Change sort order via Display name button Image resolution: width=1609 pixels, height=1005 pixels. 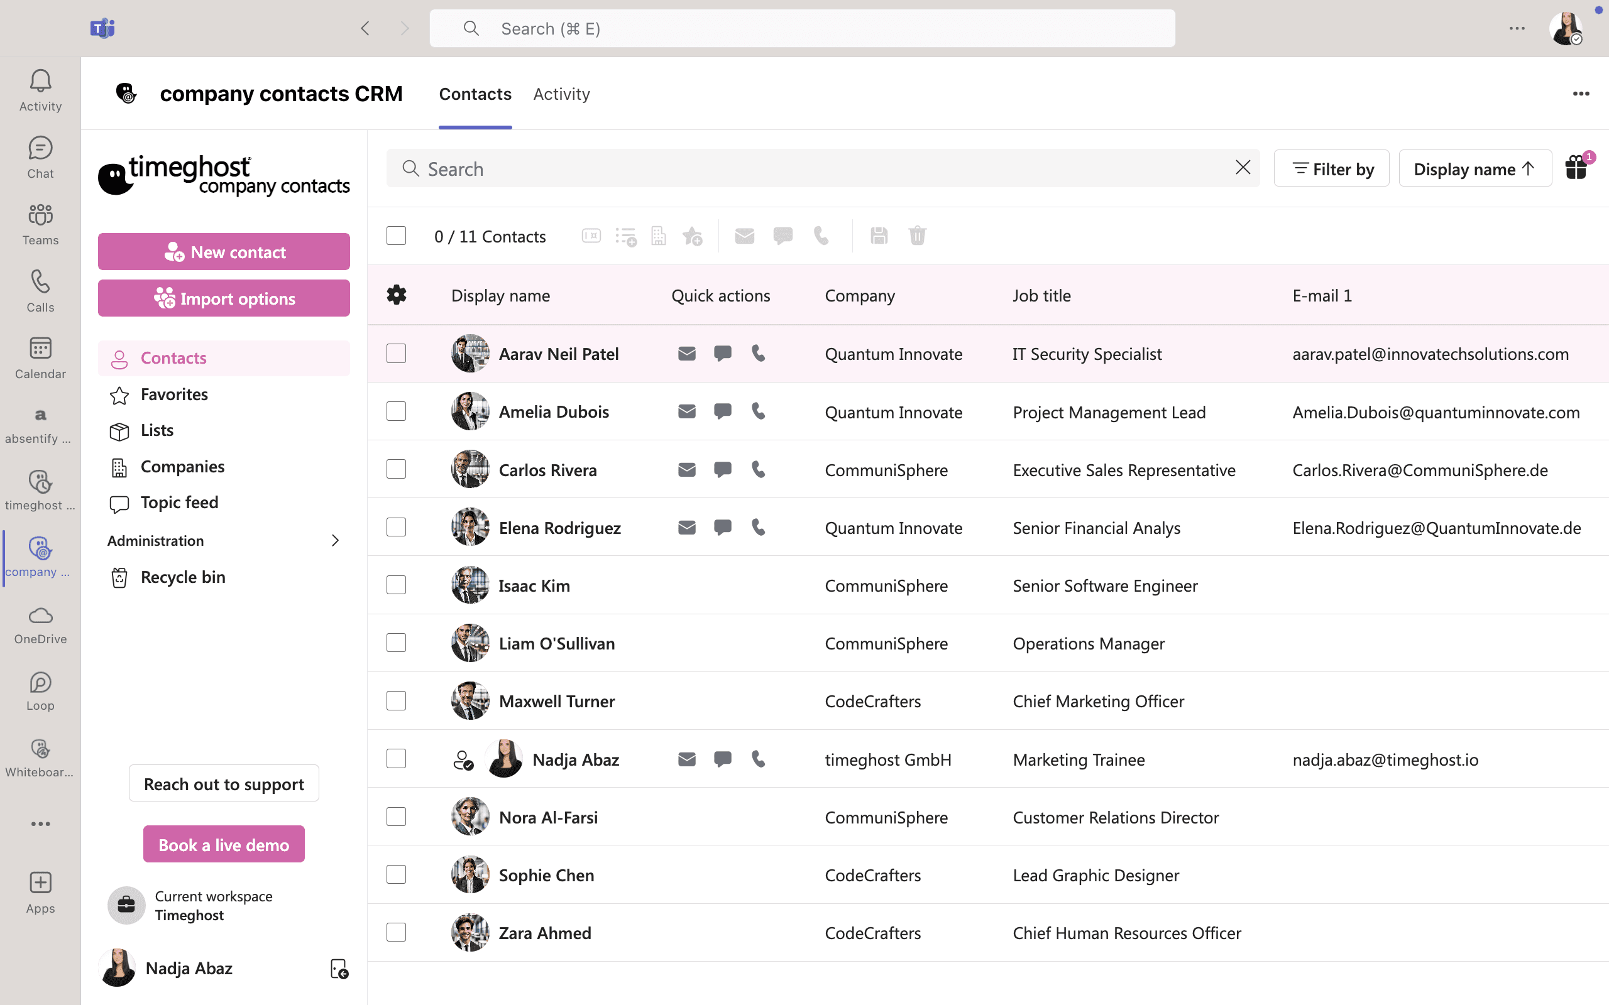[1474, 169]
